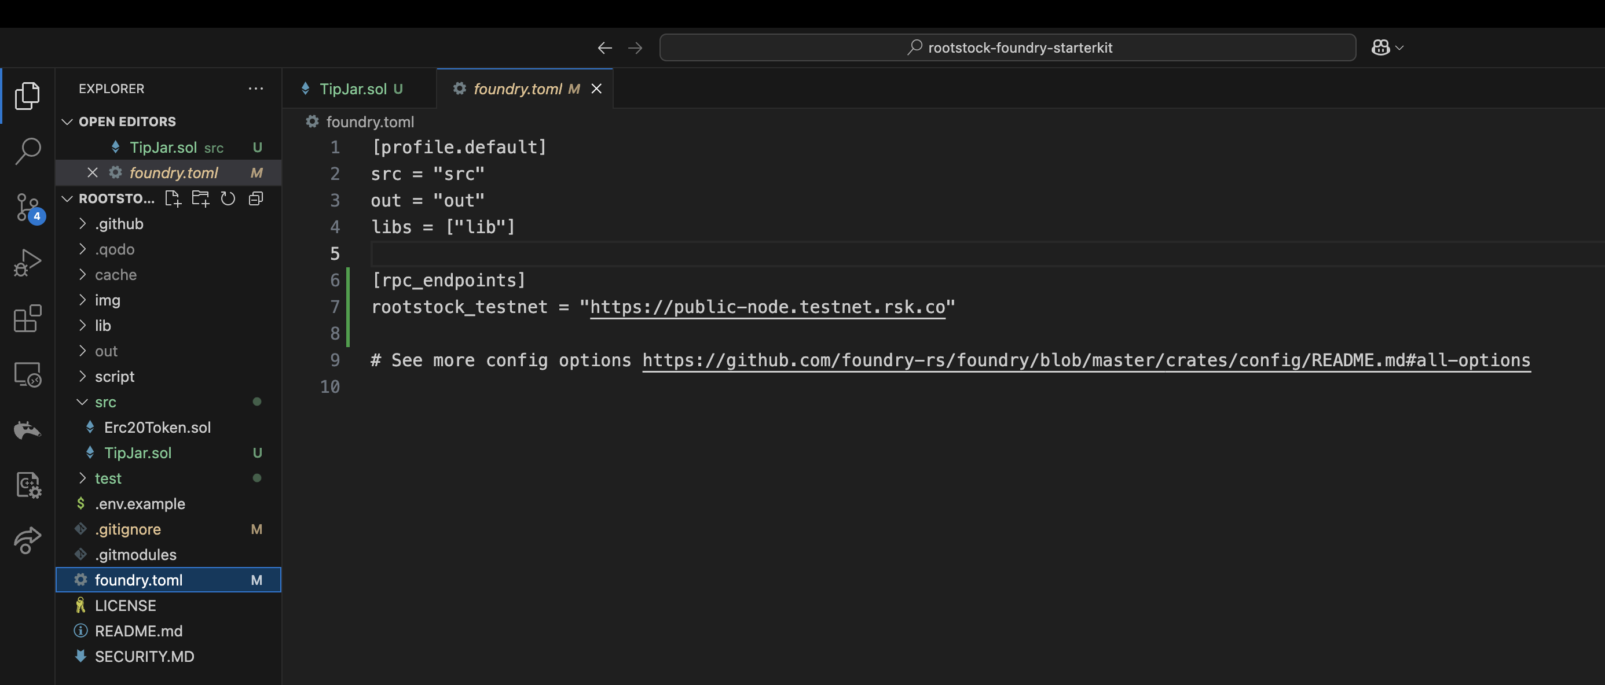Open Explorer more actions ellipsis menu
This screenshot has height=685, width=1605.
255,89
